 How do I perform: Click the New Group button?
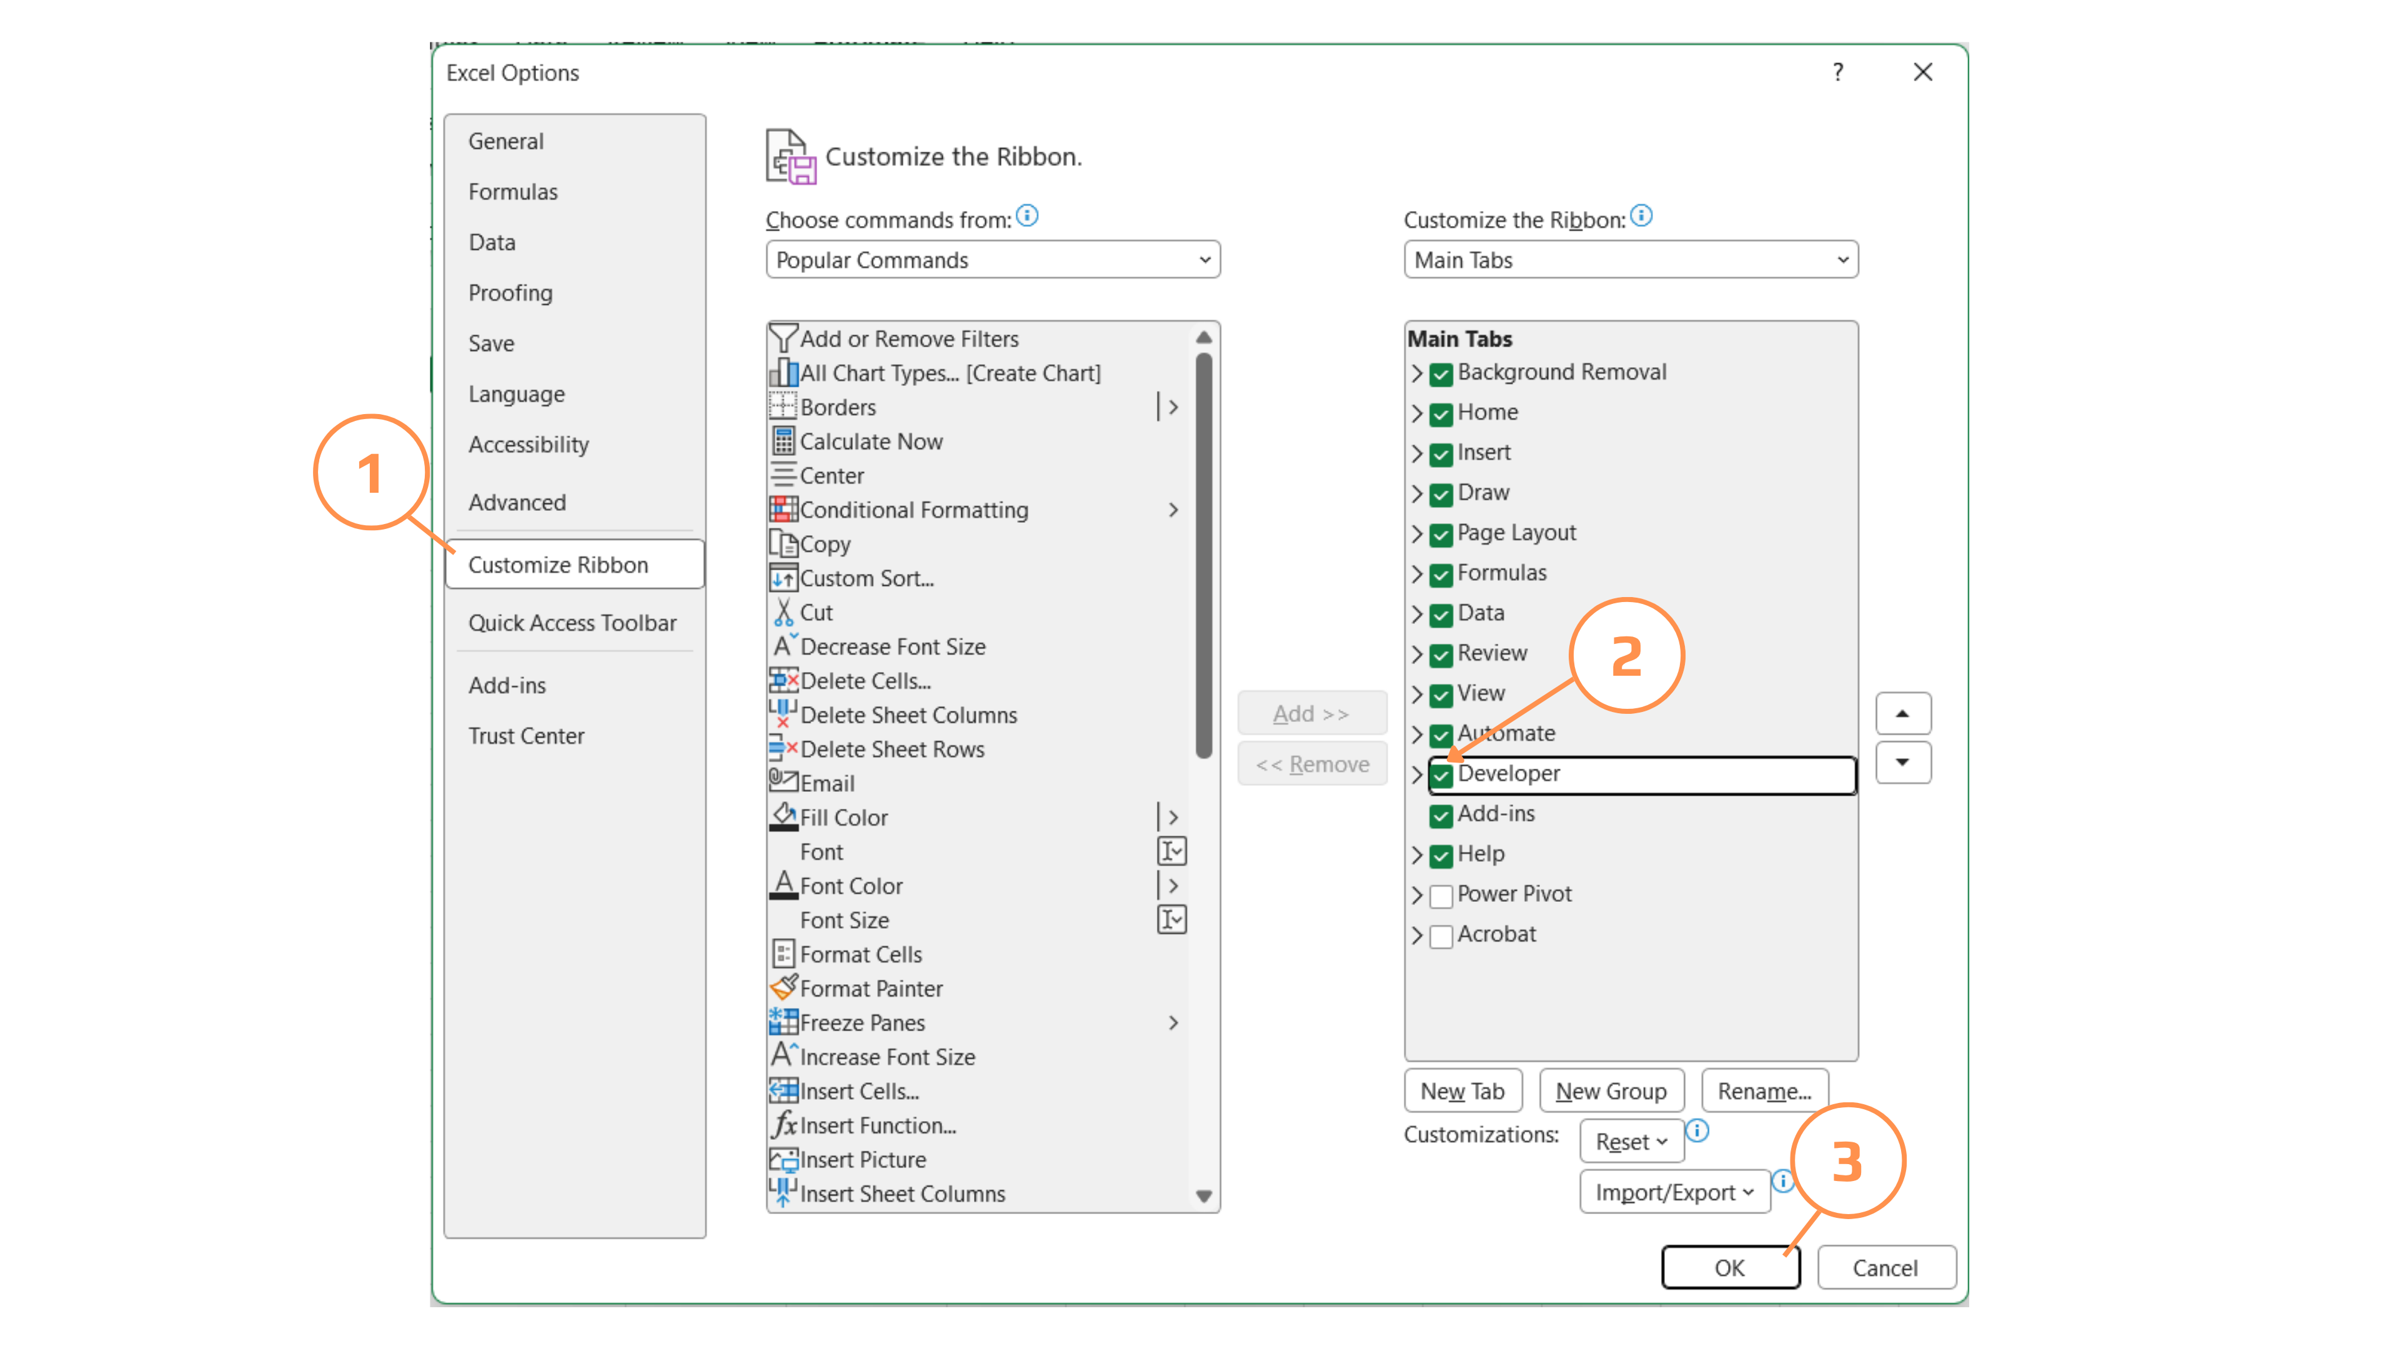pos(1611,1090)
